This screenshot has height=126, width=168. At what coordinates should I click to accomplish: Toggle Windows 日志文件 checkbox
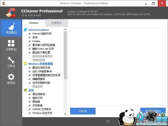29,113
